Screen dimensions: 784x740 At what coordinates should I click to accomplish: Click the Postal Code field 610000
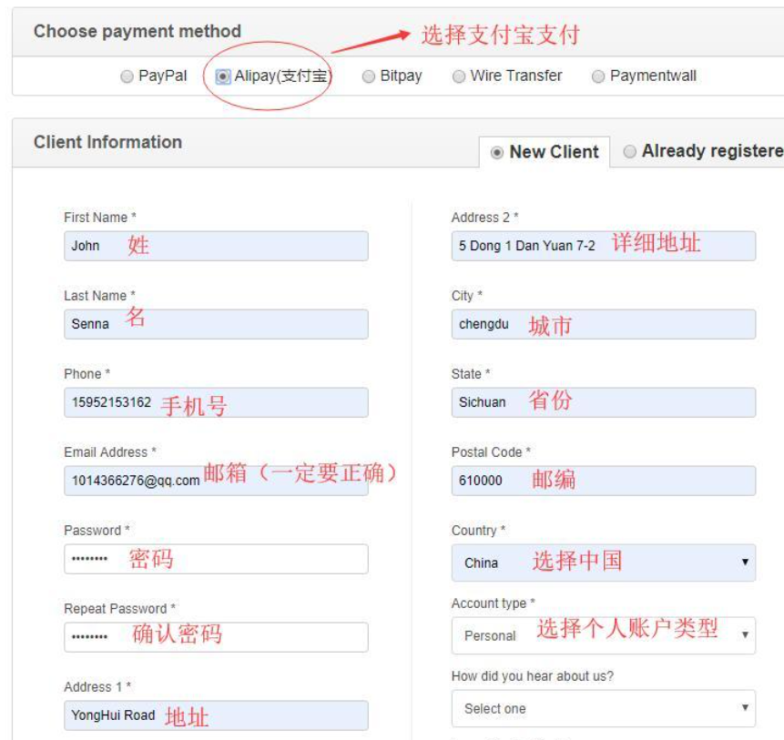click(x=604, y=481)
